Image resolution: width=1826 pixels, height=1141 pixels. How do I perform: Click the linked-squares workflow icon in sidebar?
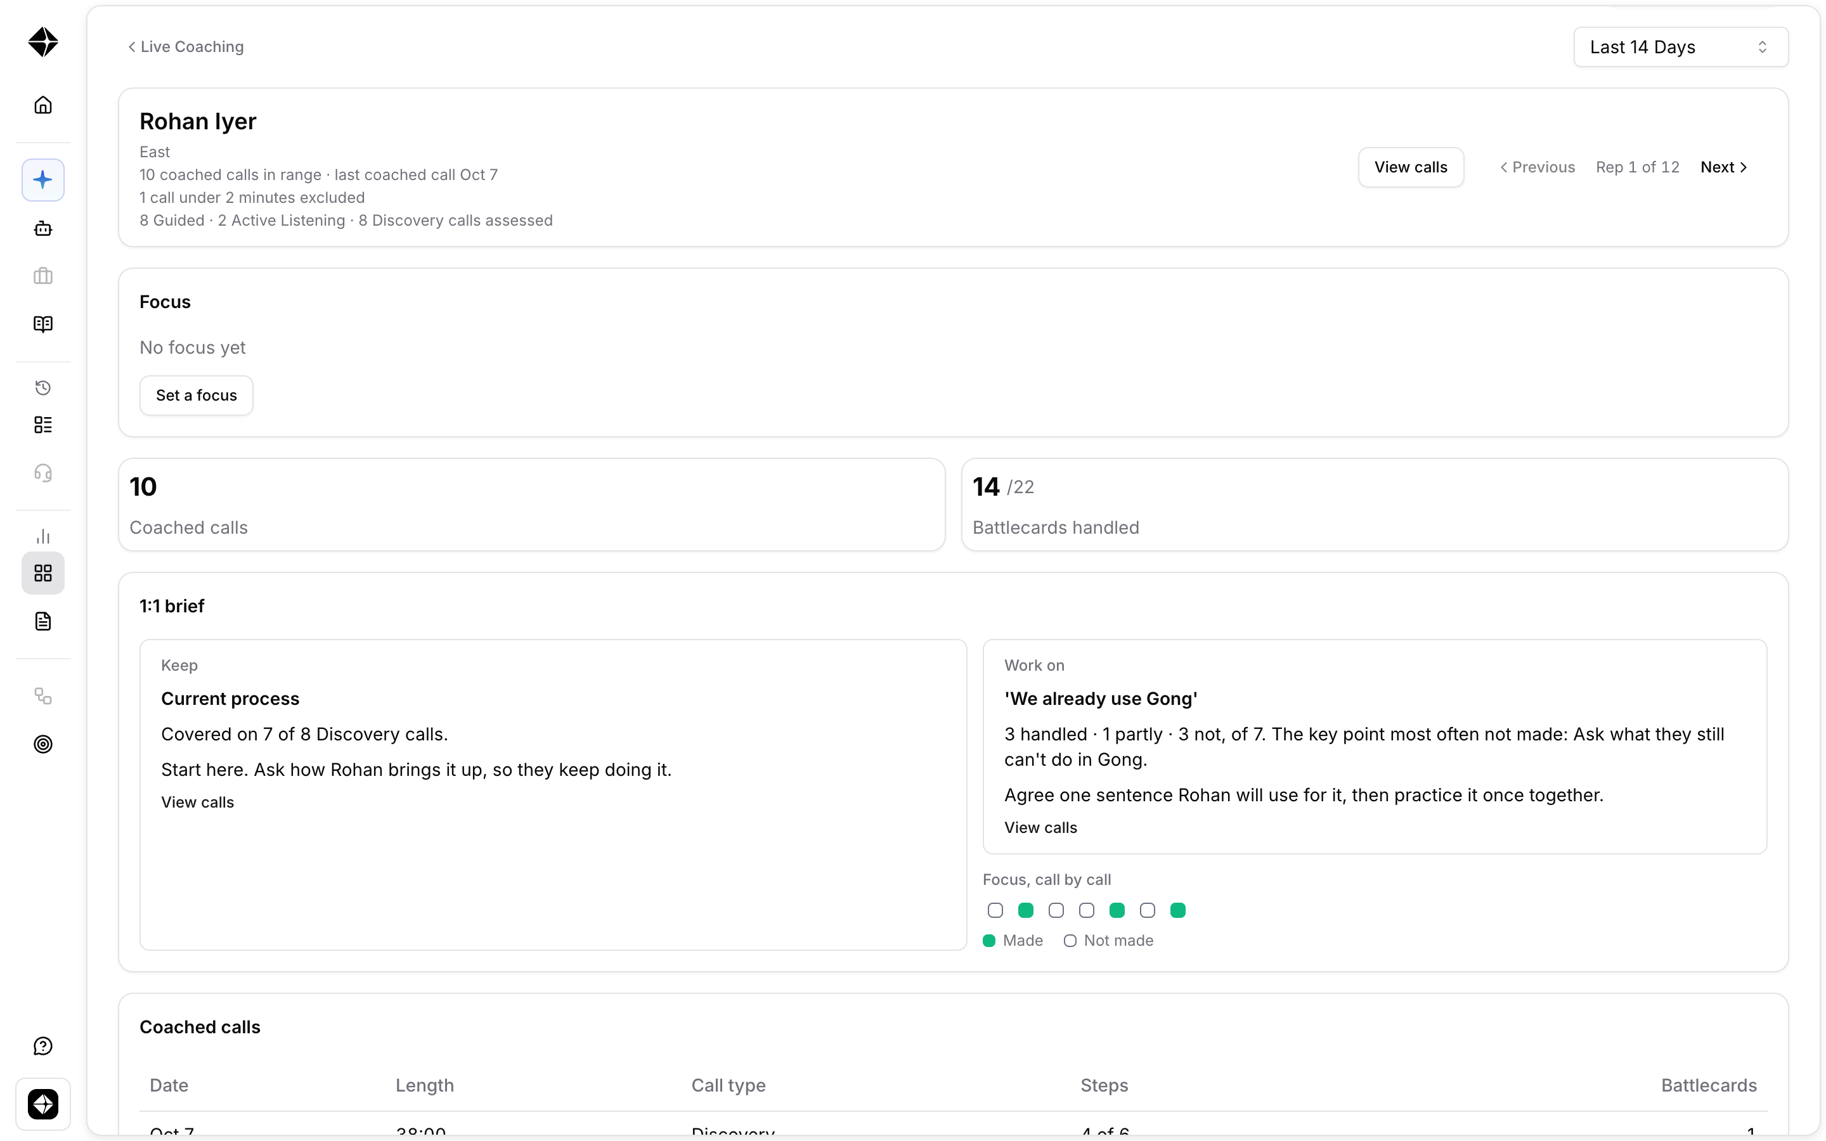43,696
